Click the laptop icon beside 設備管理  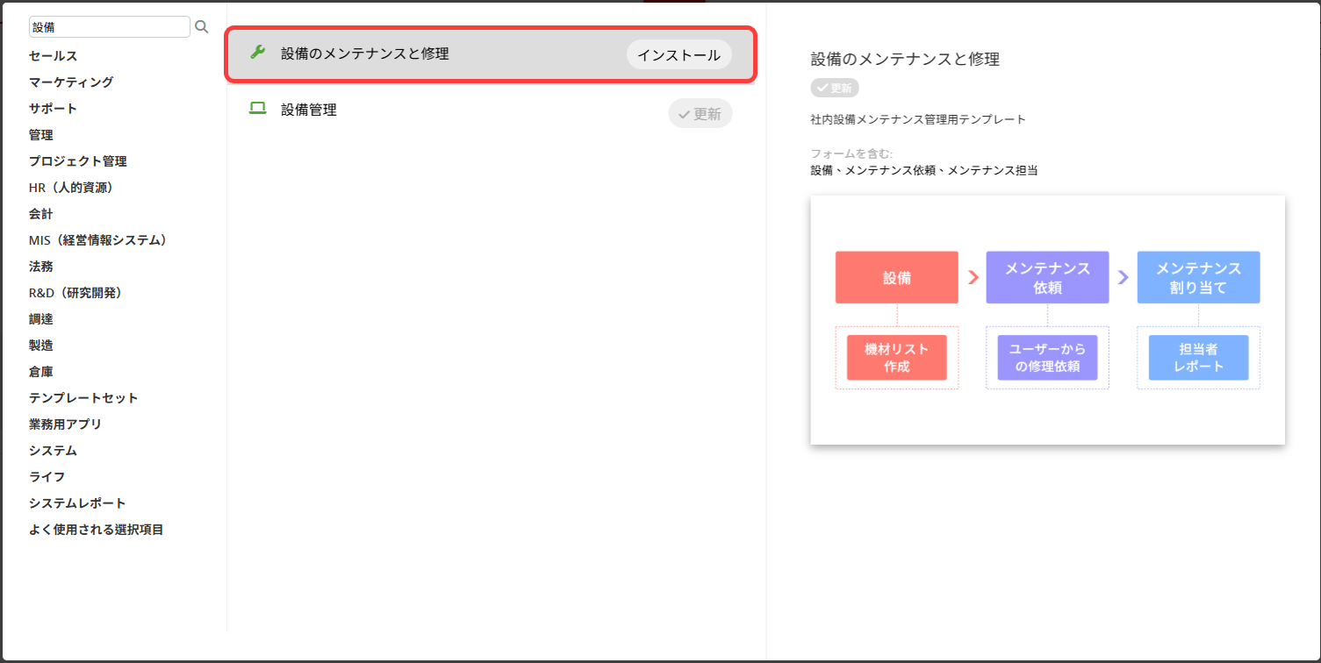point(258,109)
